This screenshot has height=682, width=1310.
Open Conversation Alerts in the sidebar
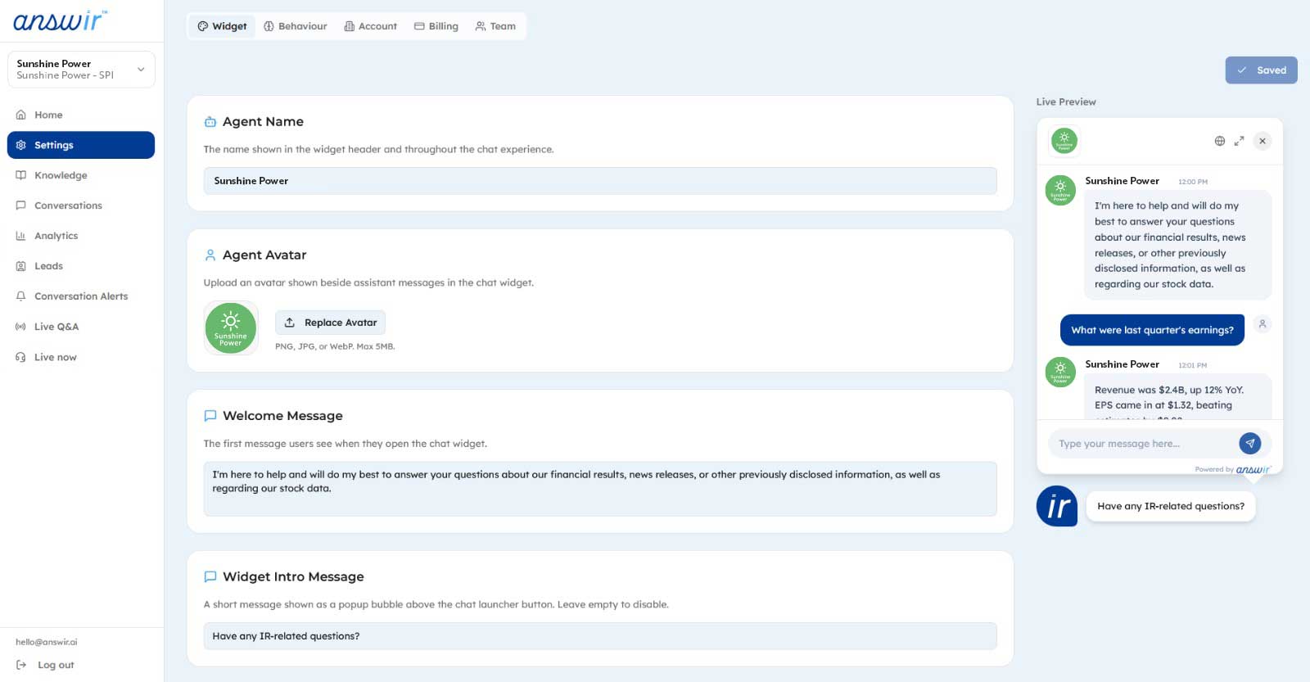pyautogui.click(x=81, y=296)
